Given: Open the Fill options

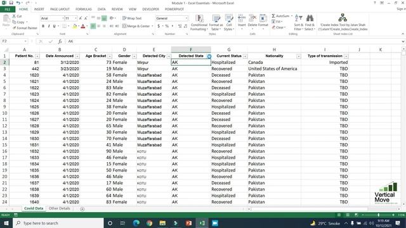Looking at the screenshot, I should tap(277, 22).
